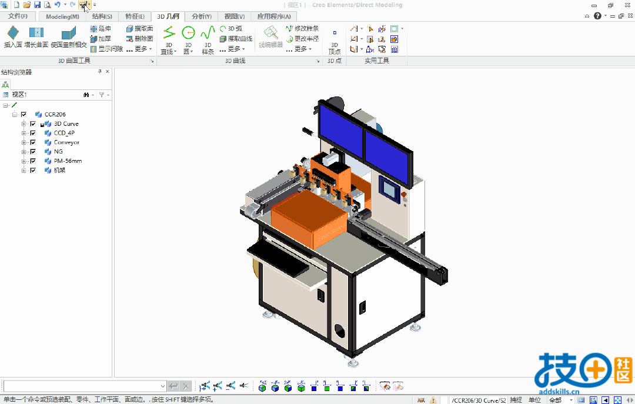The image size is (635, 404).
Task: Open the 3D 圆 dropdown arrow
Action: coord(191,52)
